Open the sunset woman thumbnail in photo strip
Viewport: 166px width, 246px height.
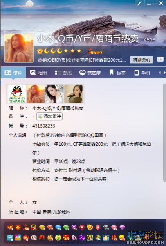point(36,94)
